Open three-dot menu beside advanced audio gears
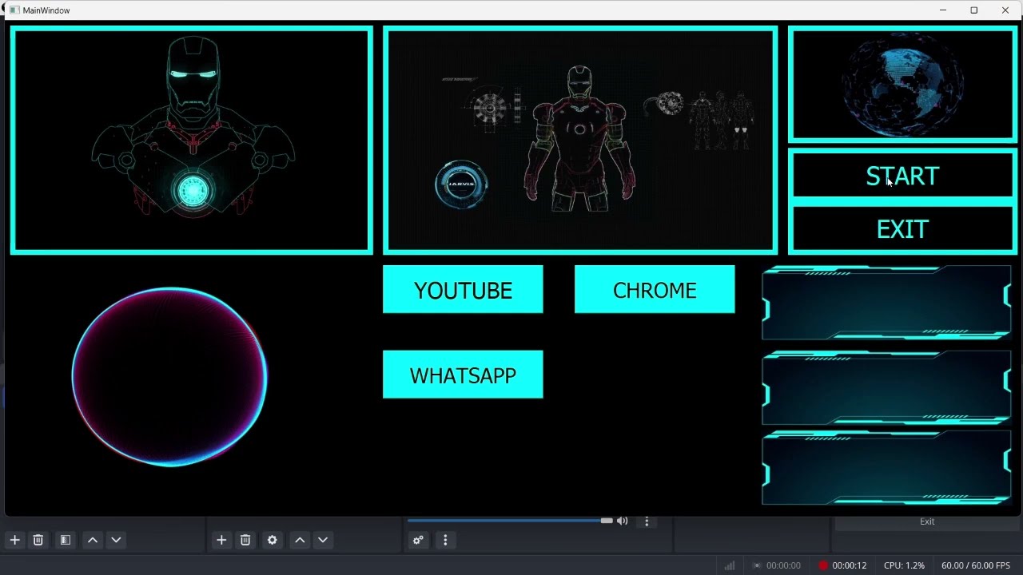Screen dimensions: 1023x575 [x=445, y=540]
